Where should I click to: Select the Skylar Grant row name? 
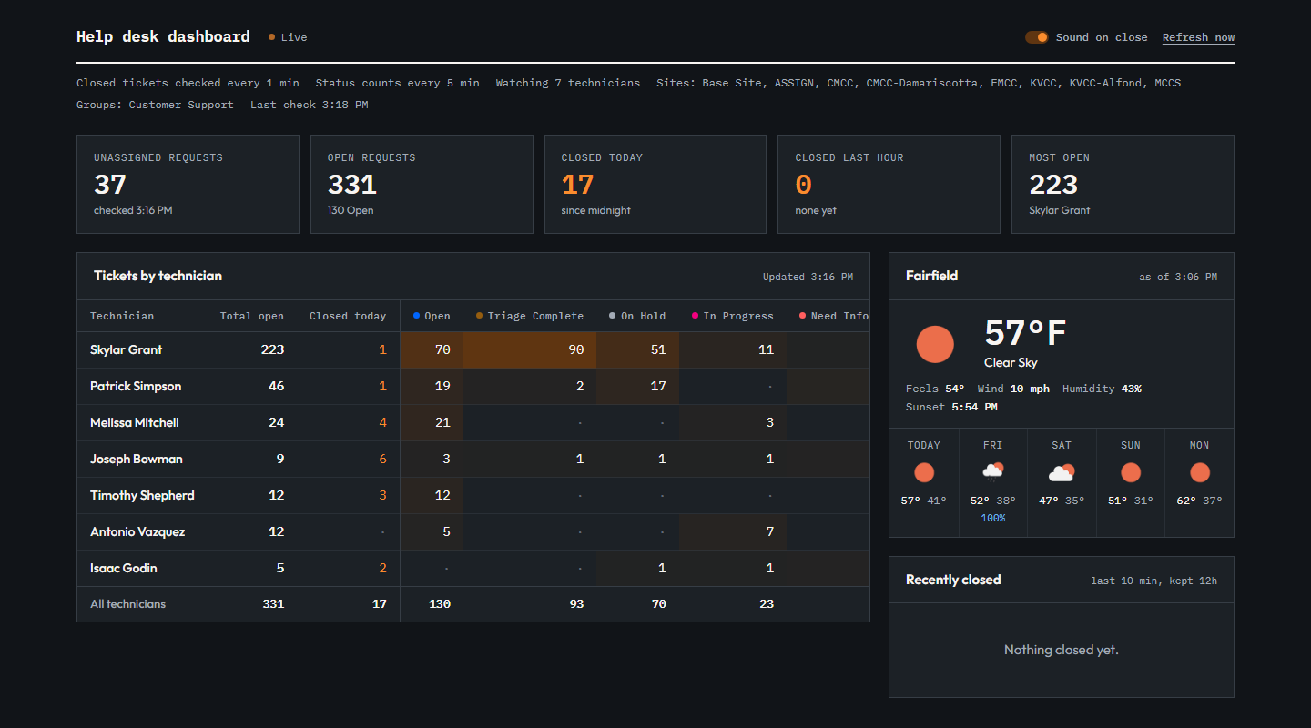tap(127, 349)
